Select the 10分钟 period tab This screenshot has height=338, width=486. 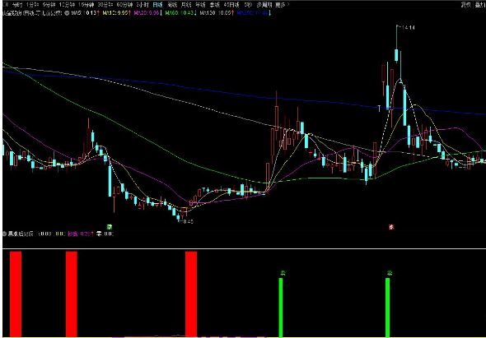[x=67, y=5]
